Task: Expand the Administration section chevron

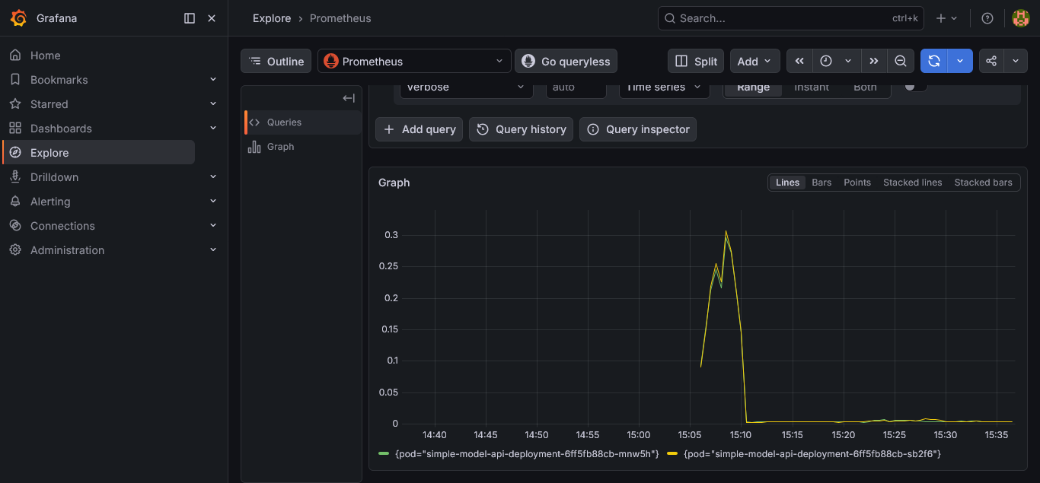Action: [213, 250]
